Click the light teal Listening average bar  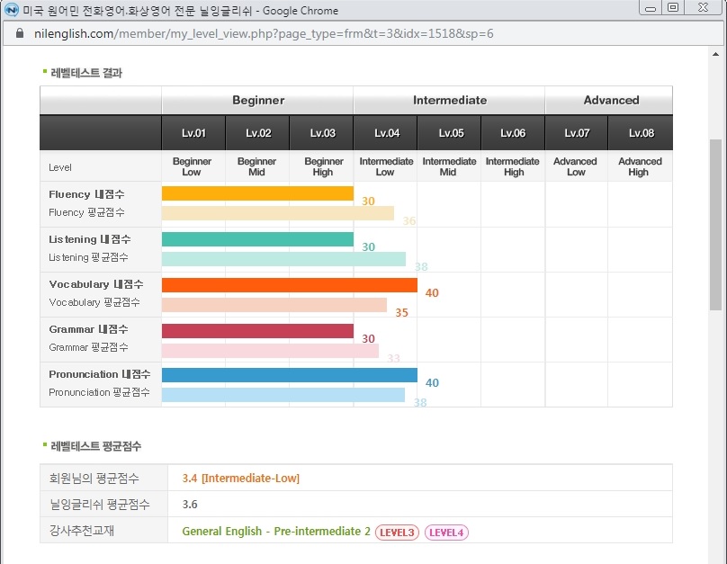pyautogui.click(x=283, y=258)
